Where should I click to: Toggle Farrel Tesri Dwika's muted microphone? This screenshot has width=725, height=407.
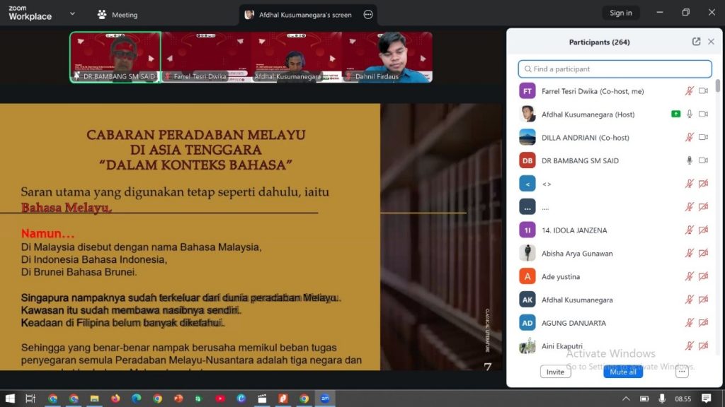[x=689, y=91]
